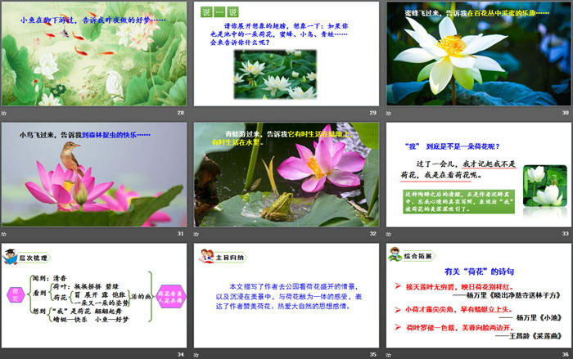This screenshot has height=359, width=573.
Task: Select slide 30 with white lotus and bee
Action: point(479,54)
